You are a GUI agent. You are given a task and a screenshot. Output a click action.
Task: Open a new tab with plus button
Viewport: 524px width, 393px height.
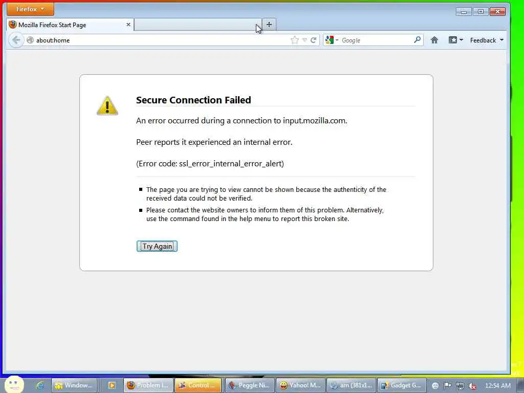point(269,25)
